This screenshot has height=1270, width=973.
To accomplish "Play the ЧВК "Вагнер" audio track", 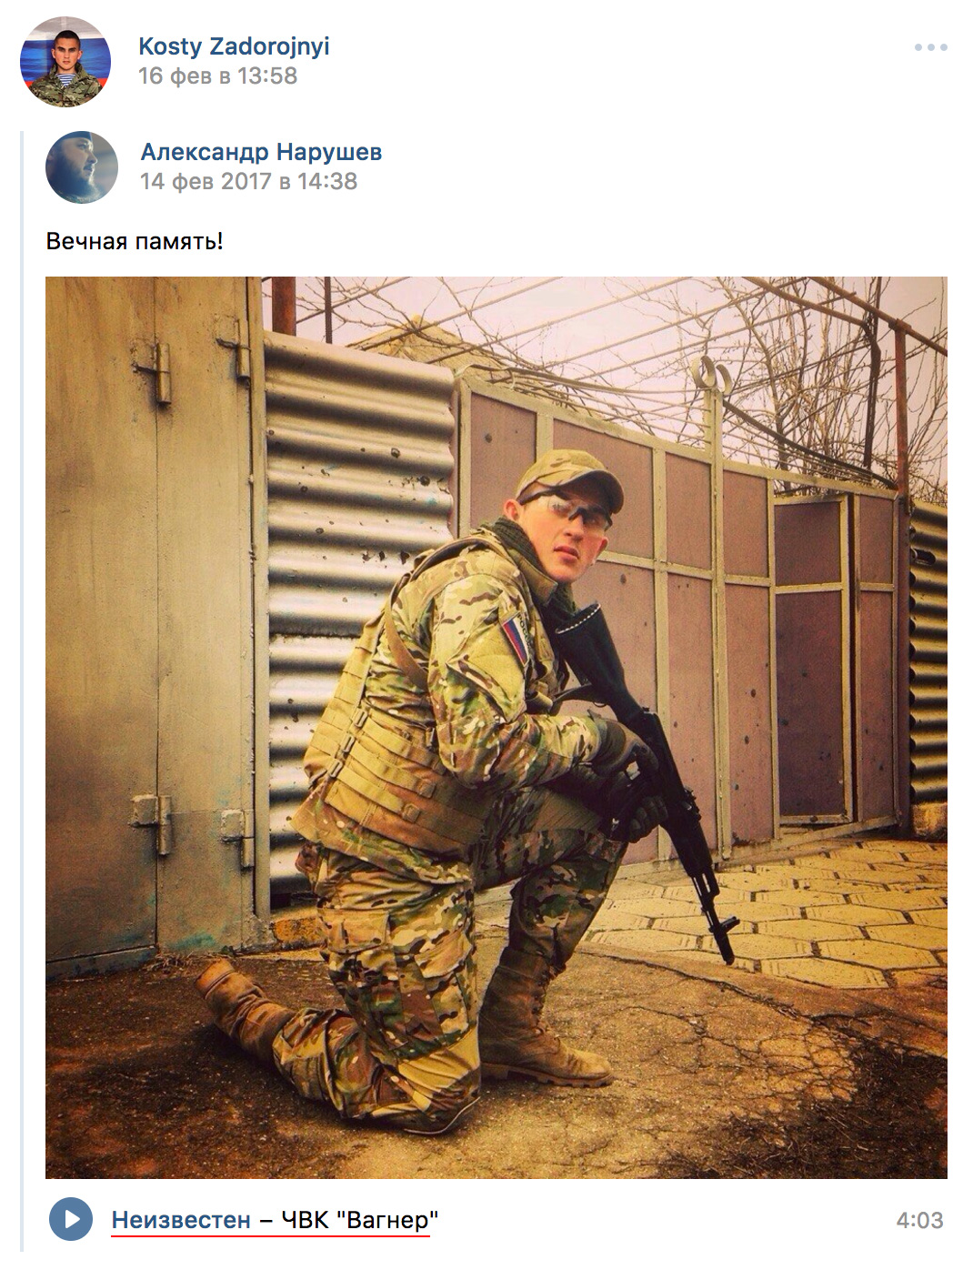I will point(71,1219).
